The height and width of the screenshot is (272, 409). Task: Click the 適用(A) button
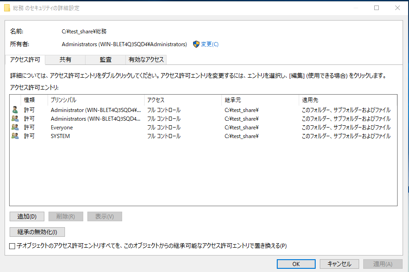coord(382,264)
